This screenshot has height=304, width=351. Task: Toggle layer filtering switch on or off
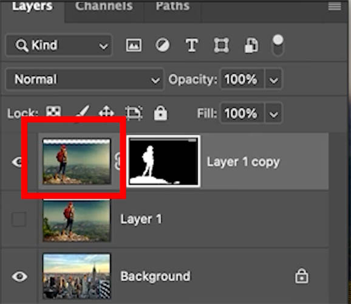tap(278, 46)
